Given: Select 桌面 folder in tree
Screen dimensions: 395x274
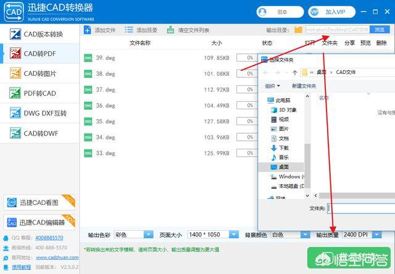Looking at the screenshot, I should coord(281,167).
